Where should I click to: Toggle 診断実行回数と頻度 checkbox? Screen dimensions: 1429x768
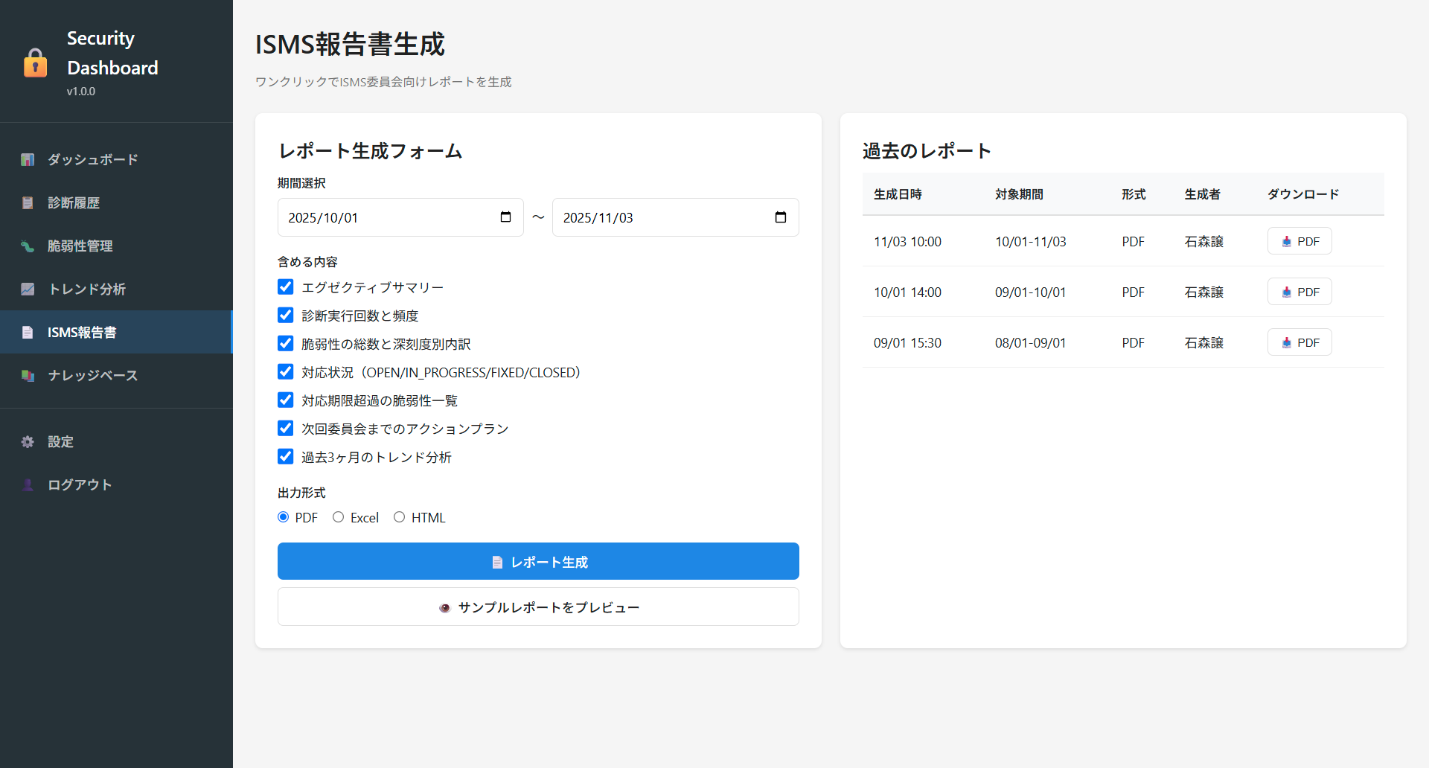[286, 315]
